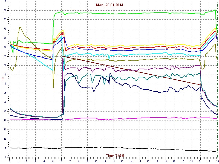Click the olive curve peak near hour 1
This screenshot has height=164, width=219.
20,27
